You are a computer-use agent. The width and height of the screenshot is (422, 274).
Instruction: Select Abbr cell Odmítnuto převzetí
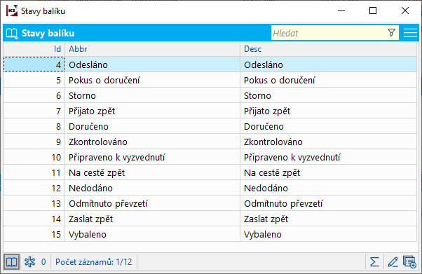tap(152, 203)
